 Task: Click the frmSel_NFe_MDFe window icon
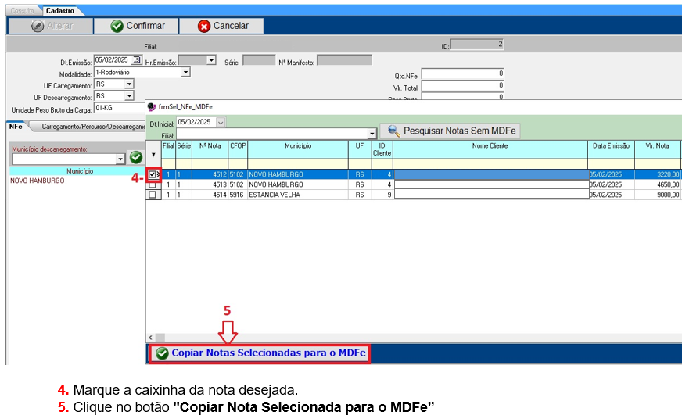(x=152, y=106)
